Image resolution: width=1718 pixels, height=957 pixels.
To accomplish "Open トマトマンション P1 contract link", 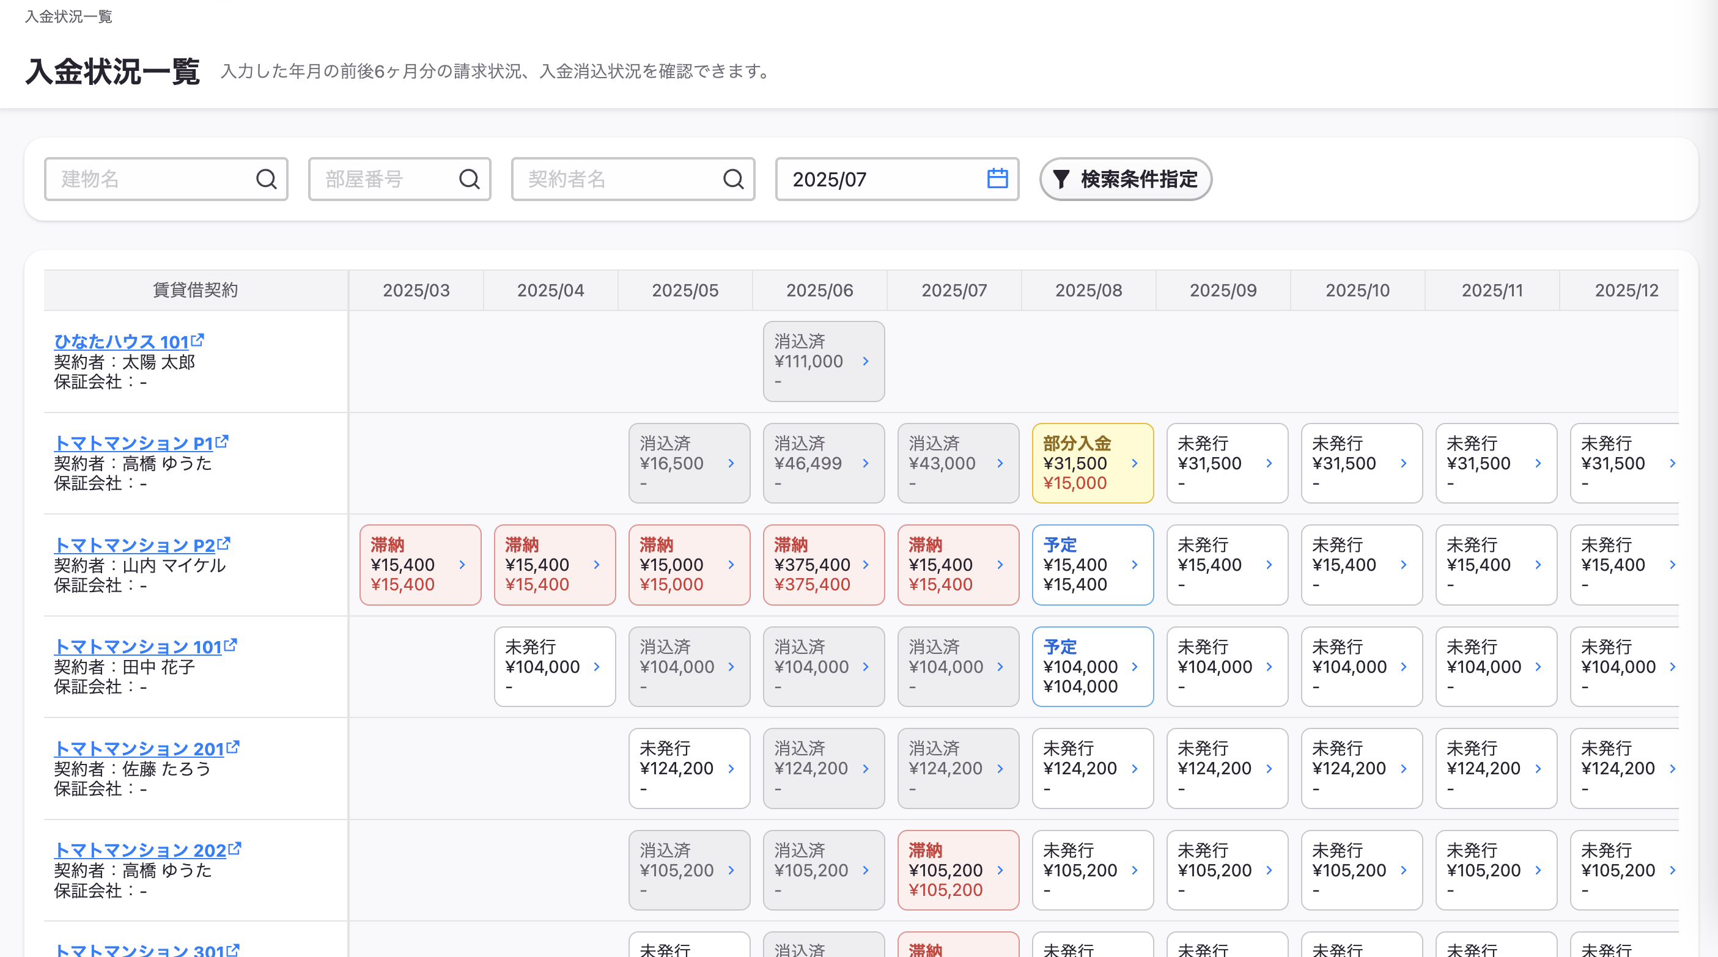I will pos(133,443).
